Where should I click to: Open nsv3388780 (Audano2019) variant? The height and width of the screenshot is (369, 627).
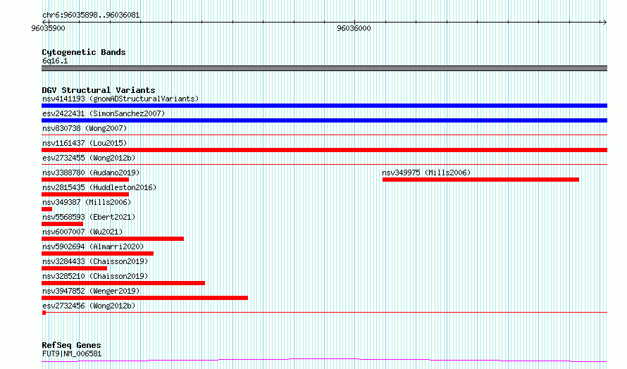pyautogui.click(x=91, y=173)
